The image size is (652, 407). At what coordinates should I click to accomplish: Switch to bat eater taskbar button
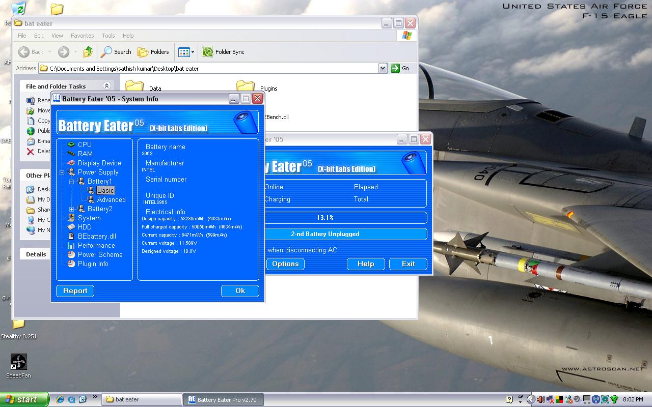[x=142, y=399]
